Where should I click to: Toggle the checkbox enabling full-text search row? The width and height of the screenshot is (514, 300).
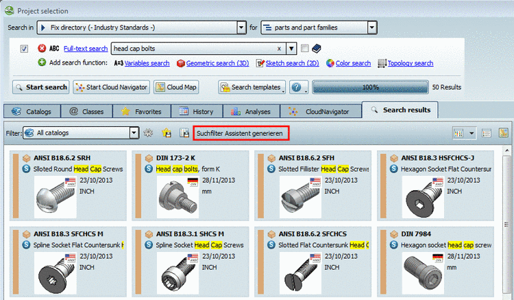tap(24, 49)
